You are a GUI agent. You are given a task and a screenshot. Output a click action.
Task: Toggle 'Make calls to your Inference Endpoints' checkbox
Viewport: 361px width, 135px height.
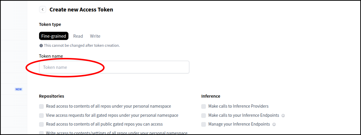[x=204, y=115]
